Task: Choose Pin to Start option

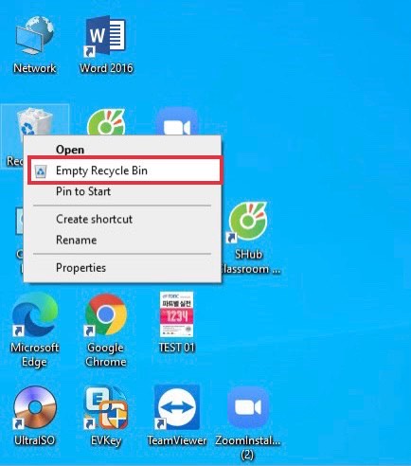Action: tap(83, 191)
